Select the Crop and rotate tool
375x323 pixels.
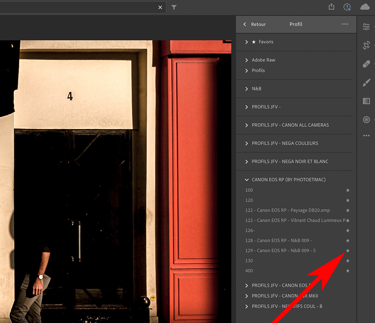tap(366, 45)
